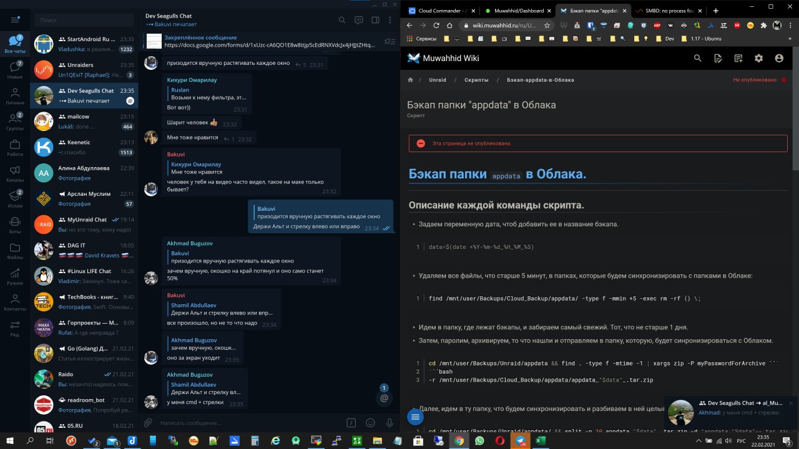Select Личные folder in Telegram

(x=15, y=95)
